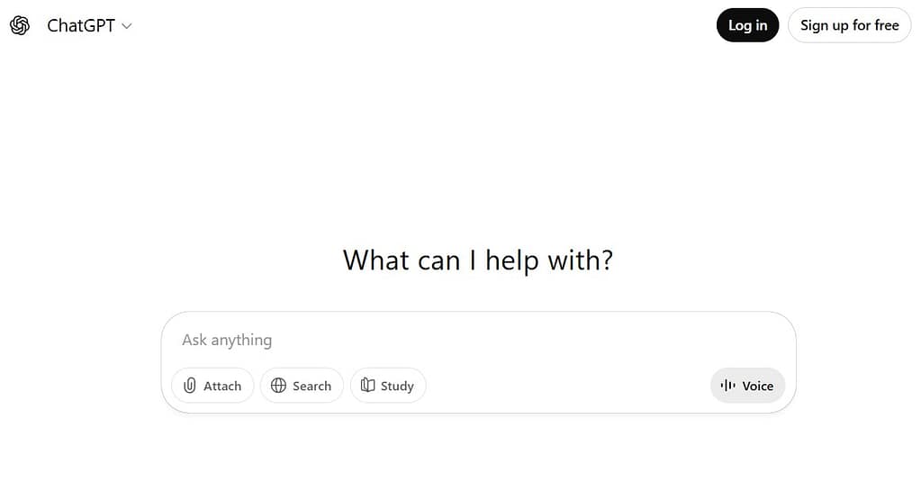This screenshot has width=921, height=492.
Task: Focus the Ask anything input field
Action: tap(477, 340)
